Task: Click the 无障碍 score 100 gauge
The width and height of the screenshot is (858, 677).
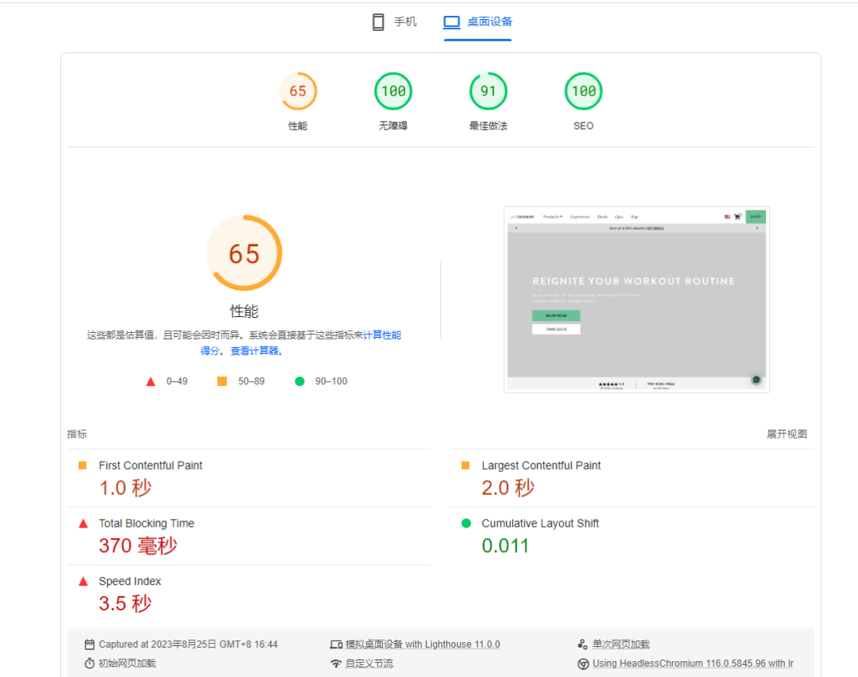Action: 393,91
